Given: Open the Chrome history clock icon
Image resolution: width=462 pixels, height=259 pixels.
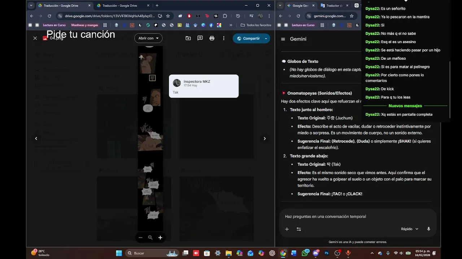Looking at the screenshot, I should click(238, 16).
